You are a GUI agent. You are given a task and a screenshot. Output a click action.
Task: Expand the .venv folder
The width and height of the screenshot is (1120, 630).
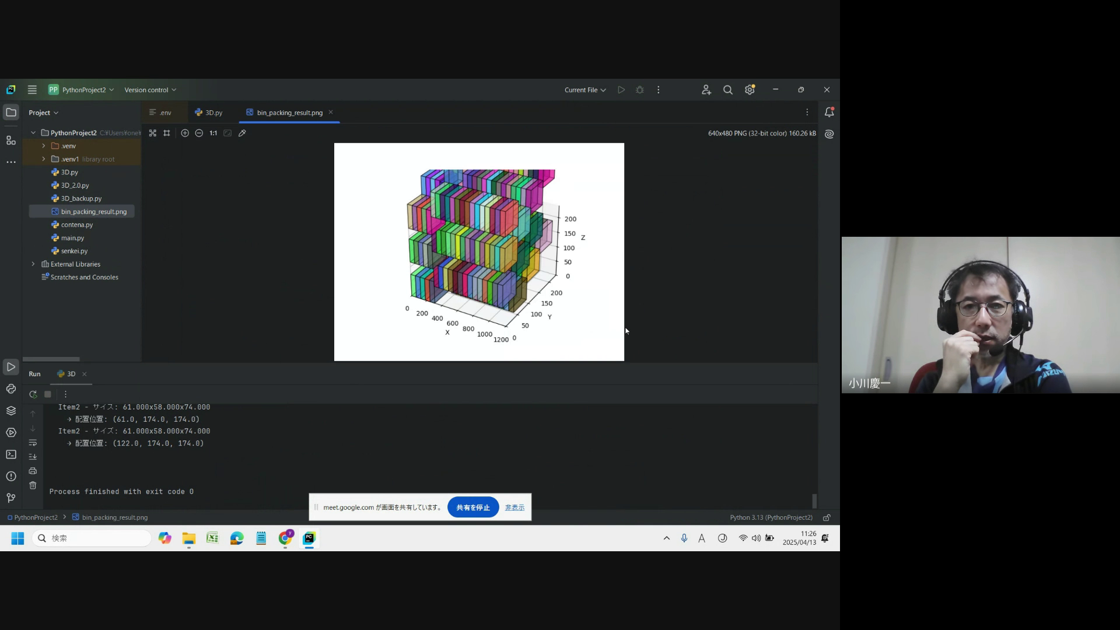(x=43, y=146)
